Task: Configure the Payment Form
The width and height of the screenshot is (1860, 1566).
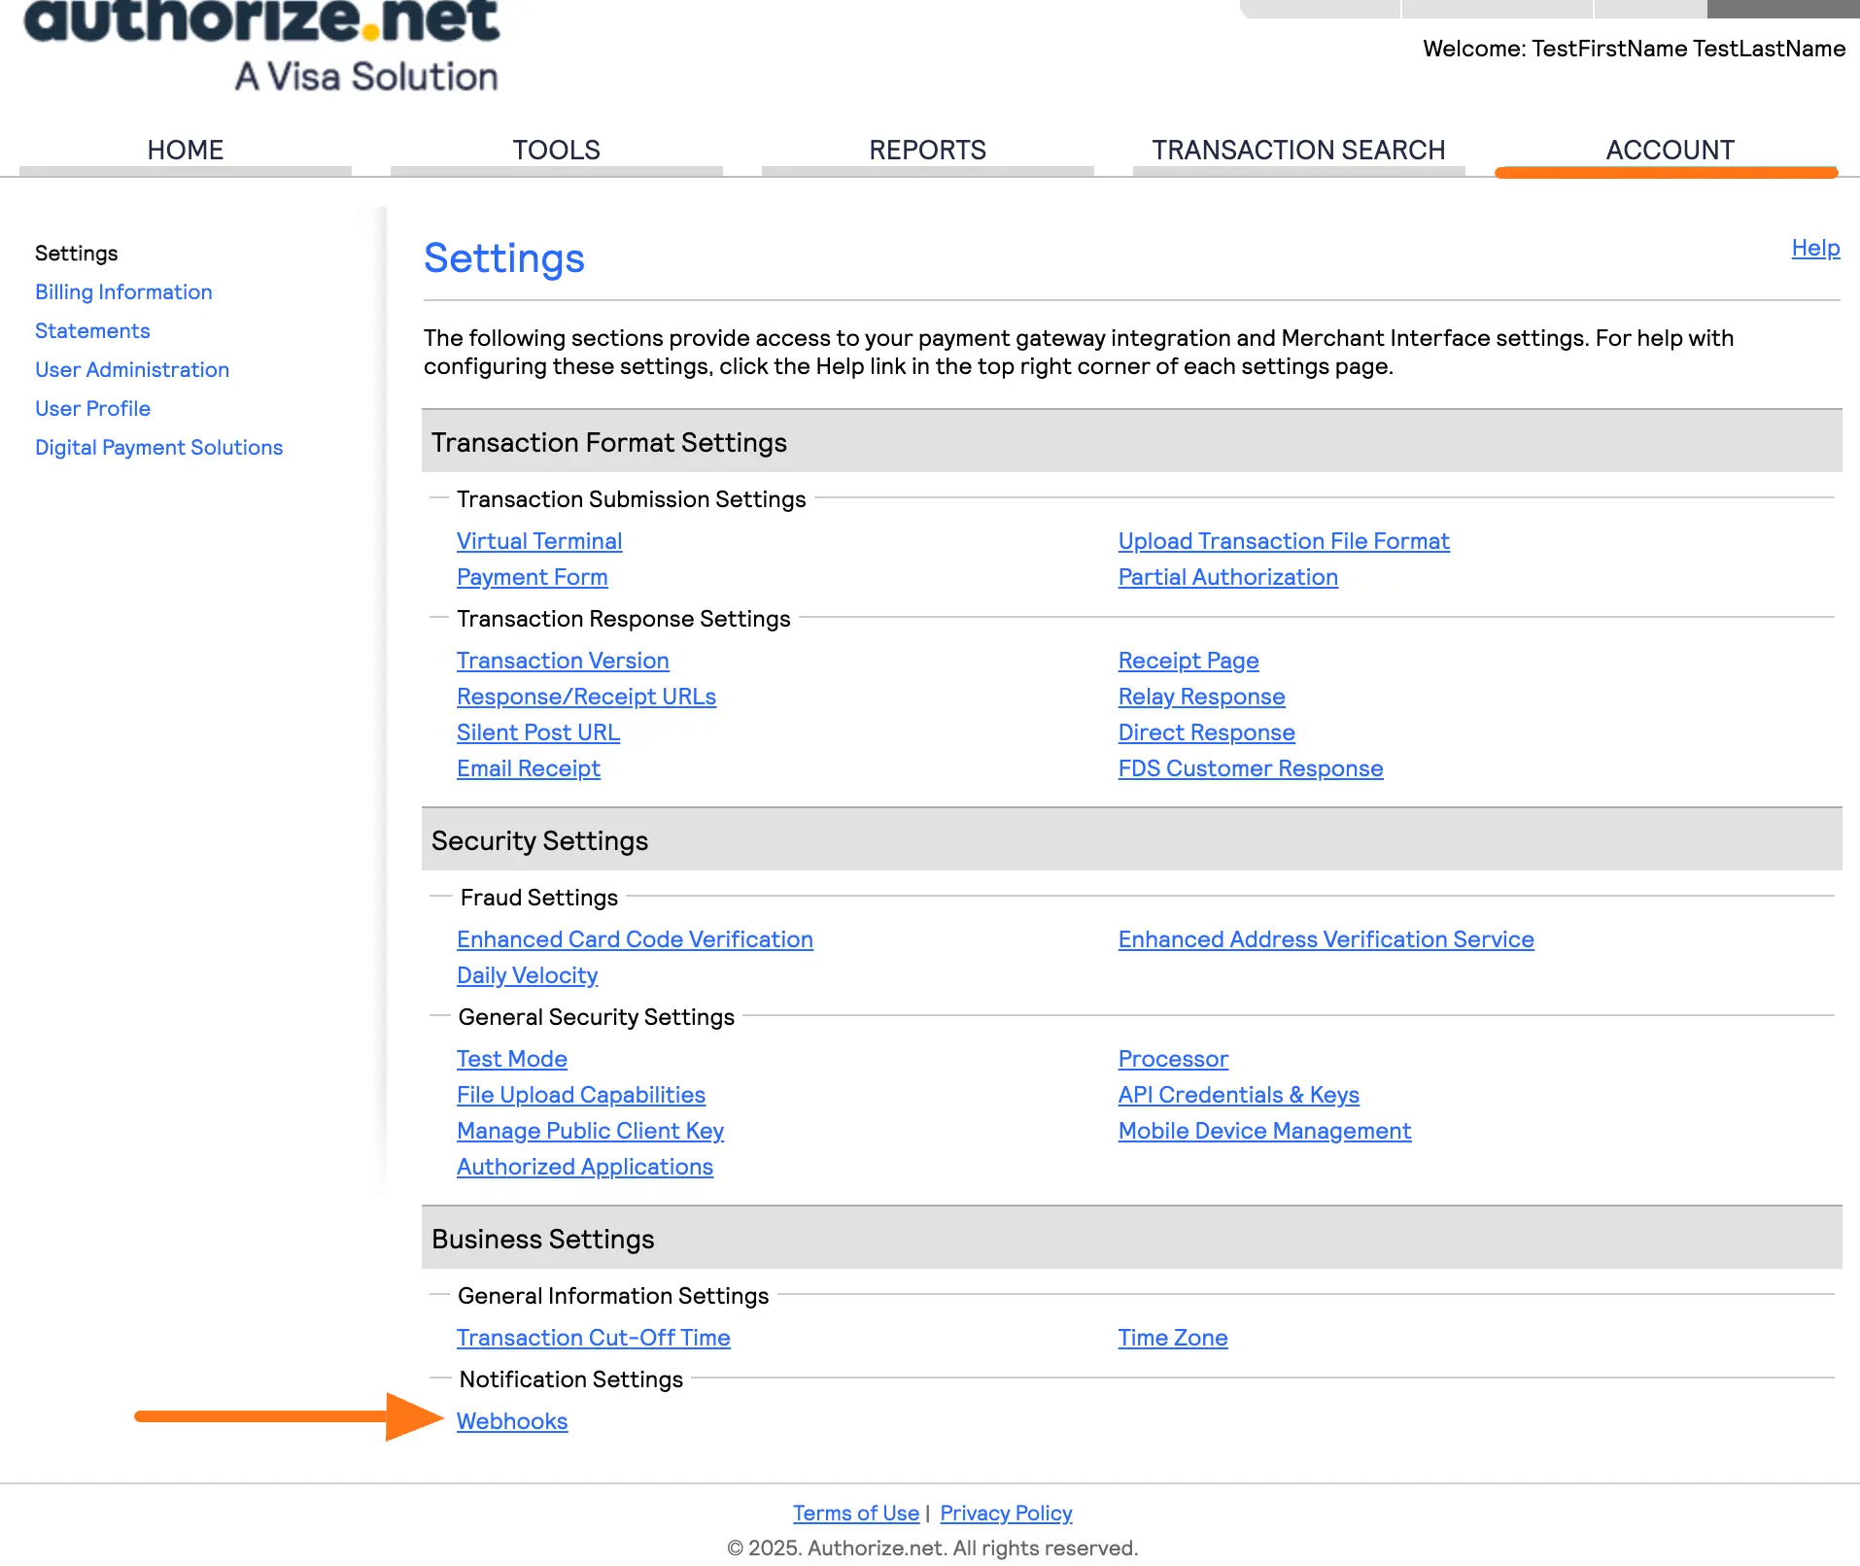Action: click(x=532, y=577)
